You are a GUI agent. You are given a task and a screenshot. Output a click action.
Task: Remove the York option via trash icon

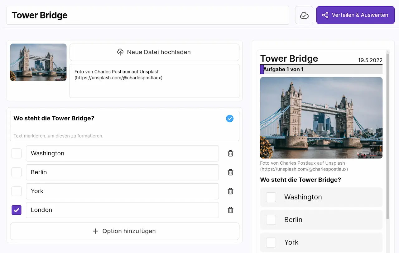[x=230, y=191]
